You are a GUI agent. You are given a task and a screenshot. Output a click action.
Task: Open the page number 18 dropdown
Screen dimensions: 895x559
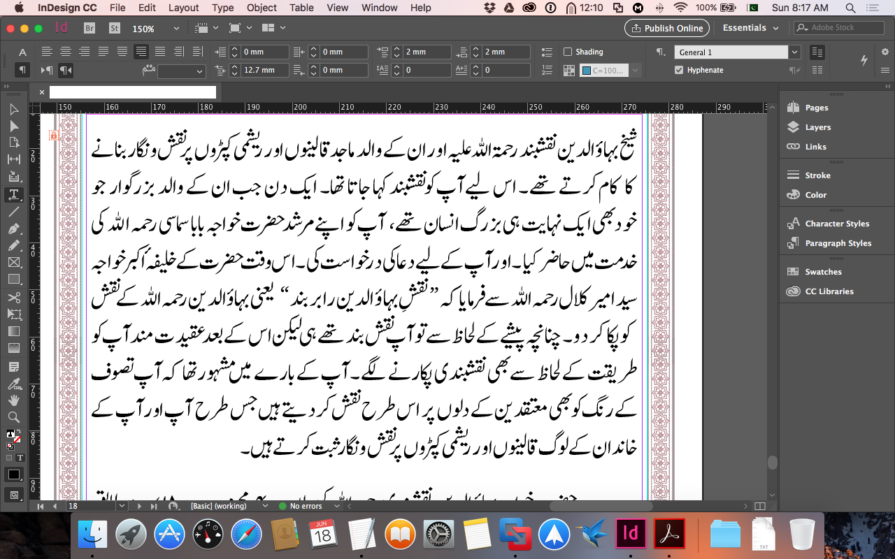pyautogui.click(x=123, y=506)
